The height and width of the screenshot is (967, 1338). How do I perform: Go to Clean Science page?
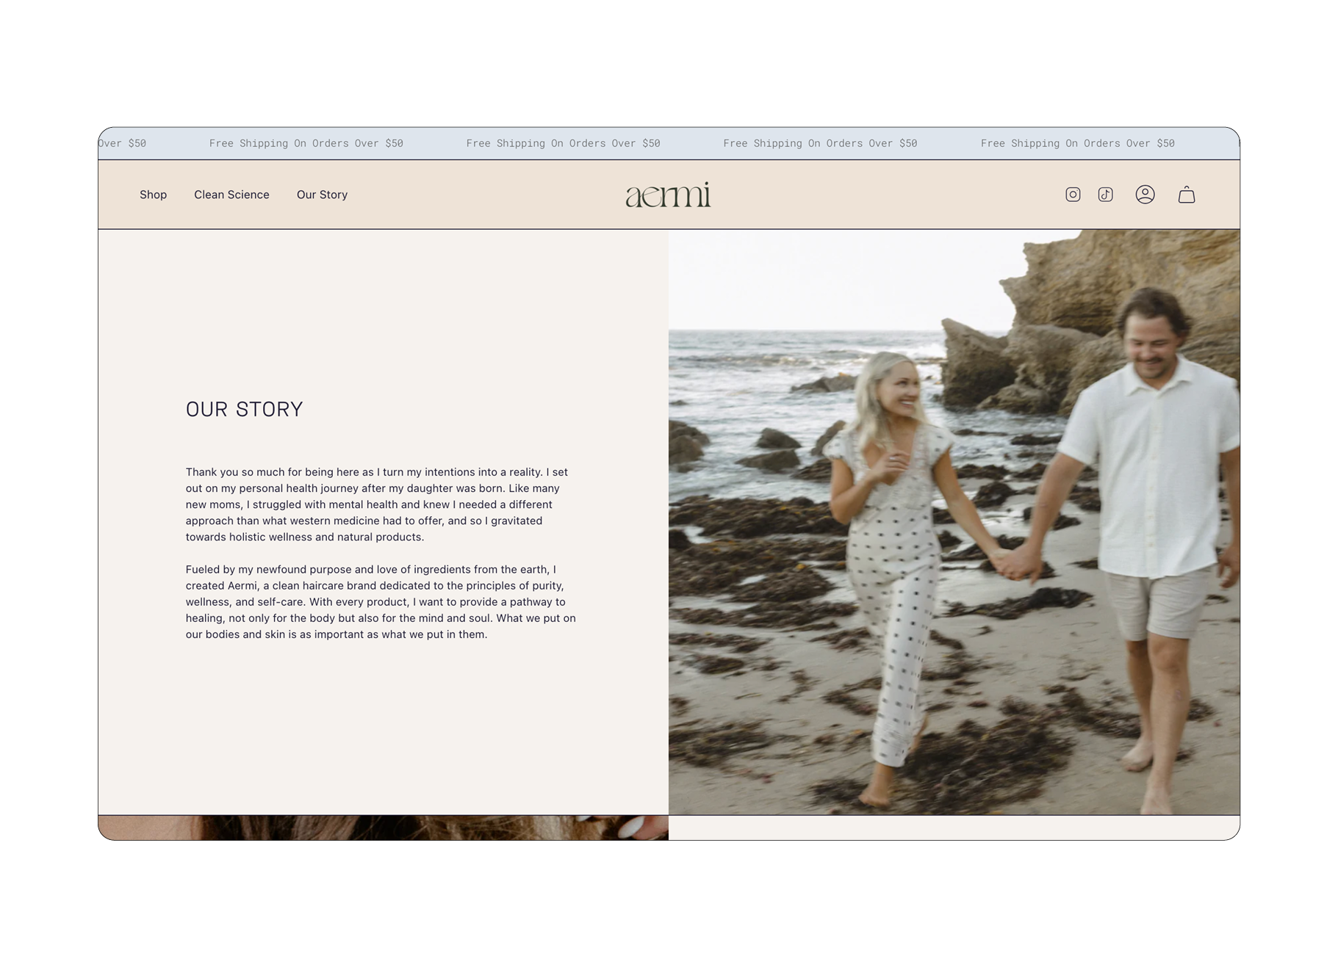[x=231, y=195]
